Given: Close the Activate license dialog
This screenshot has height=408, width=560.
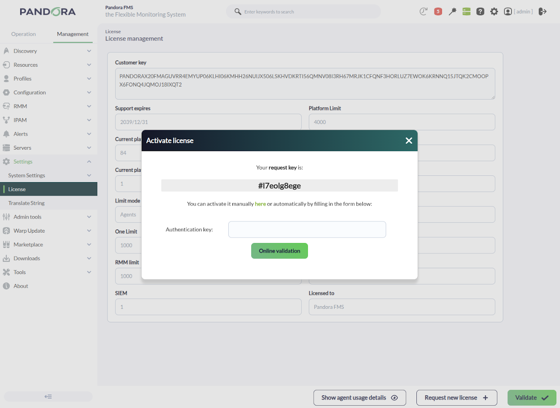Looking at the screenshot, I should pyautogui.click(x=409, y=141).
